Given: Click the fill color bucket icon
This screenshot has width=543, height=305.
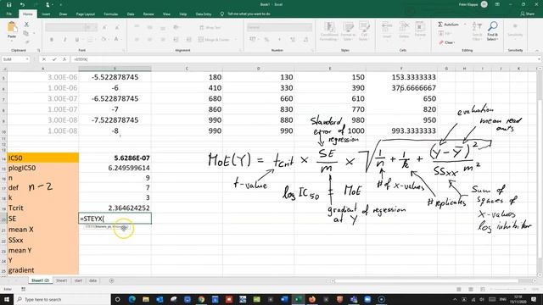Looking at the screenshot, I should coord(104,40).
